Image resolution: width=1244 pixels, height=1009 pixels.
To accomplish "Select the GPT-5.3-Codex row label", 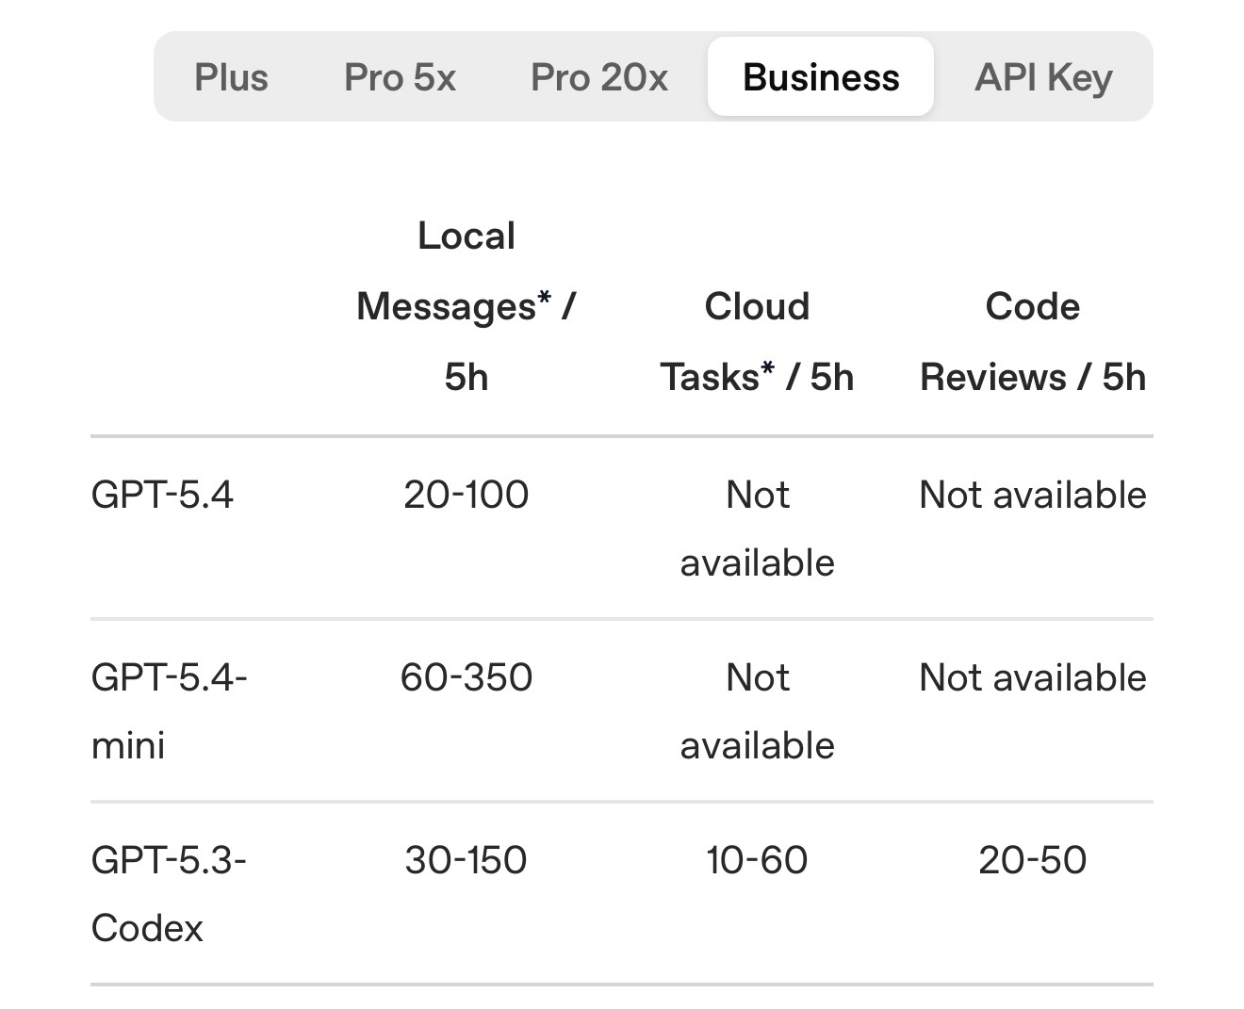I will (x=169, y=894).
